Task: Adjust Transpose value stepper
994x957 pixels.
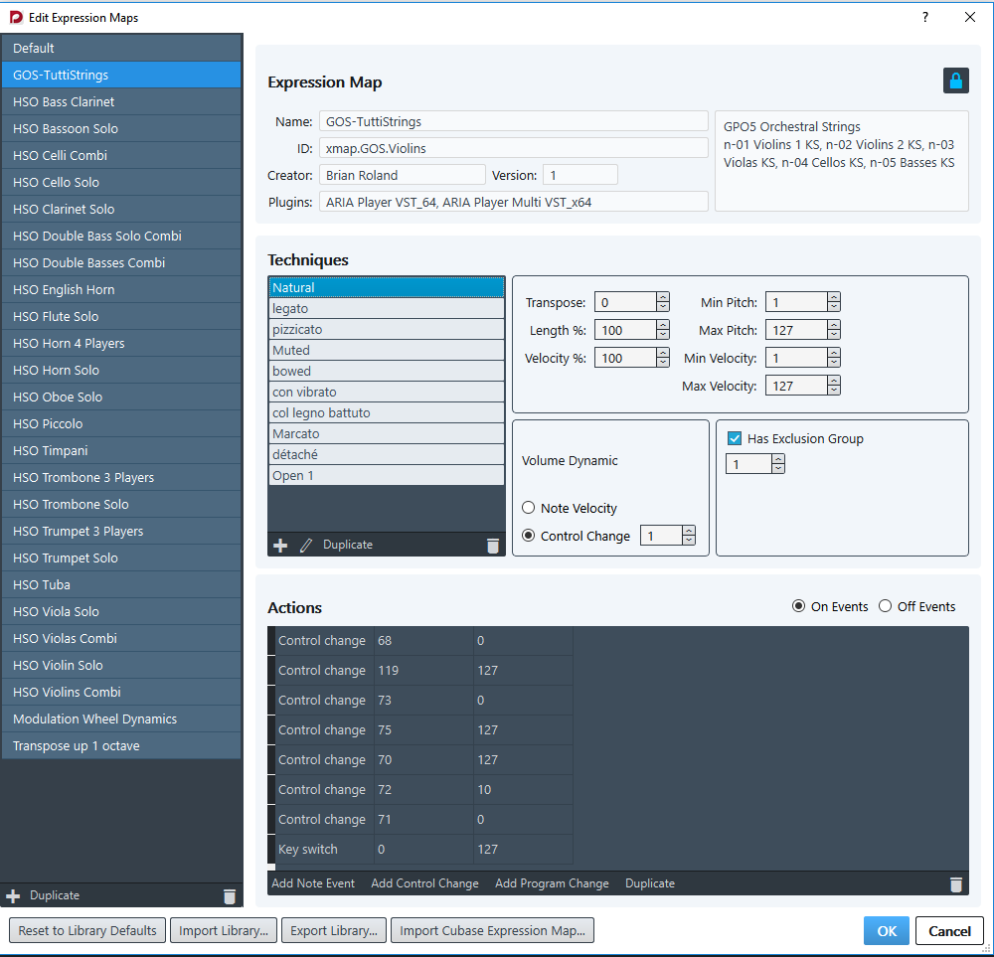Action: pos(662,302)
